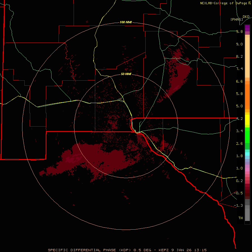This screenshot has height=252, width=252.
Task: Click the 6.6 value on the color scale
Action: click(x=239, y=81)
